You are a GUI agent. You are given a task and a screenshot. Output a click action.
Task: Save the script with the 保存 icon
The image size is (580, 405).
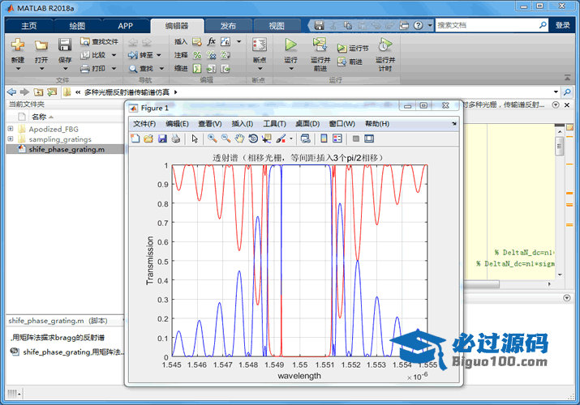point(65,45)
